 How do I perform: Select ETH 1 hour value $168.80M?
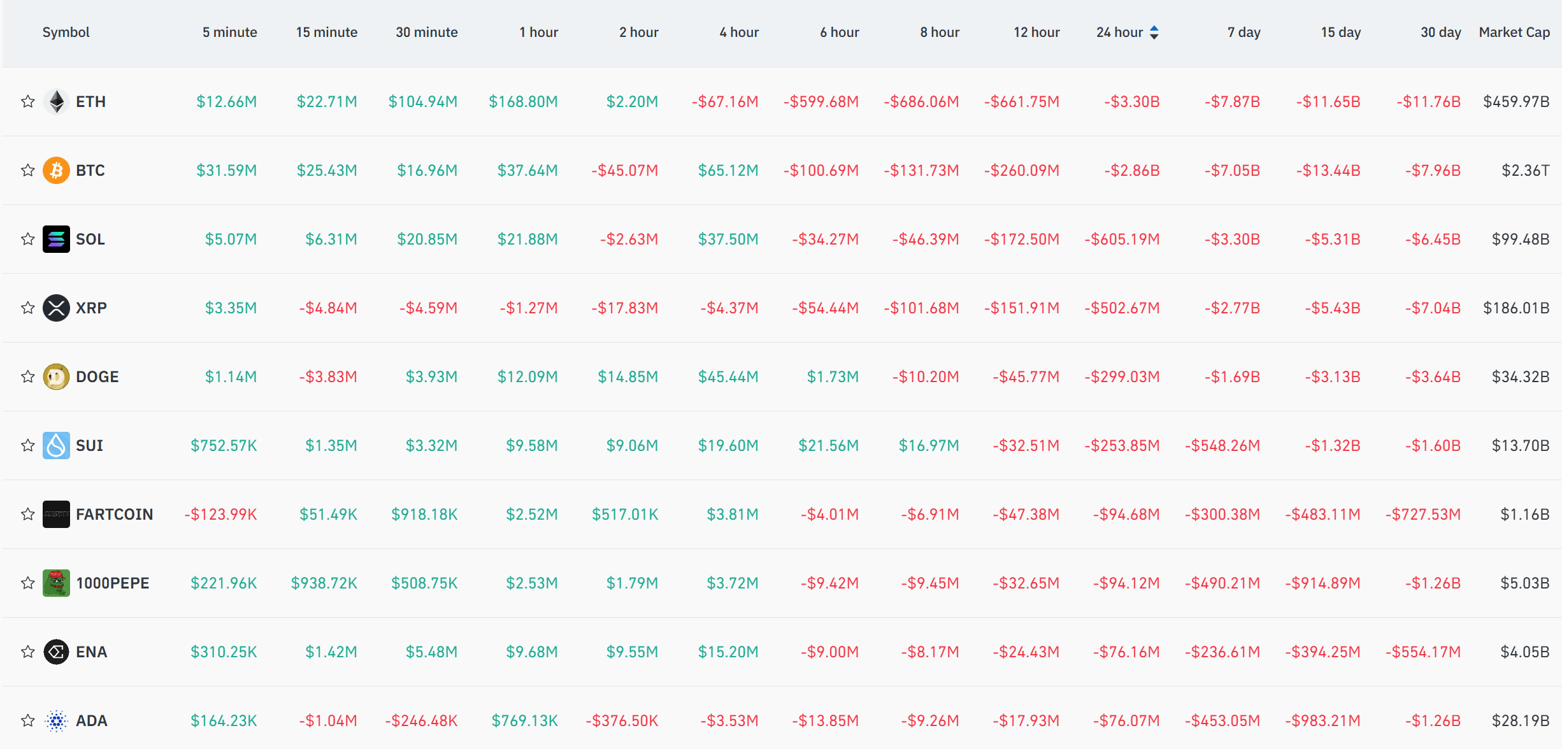point(523,101)
